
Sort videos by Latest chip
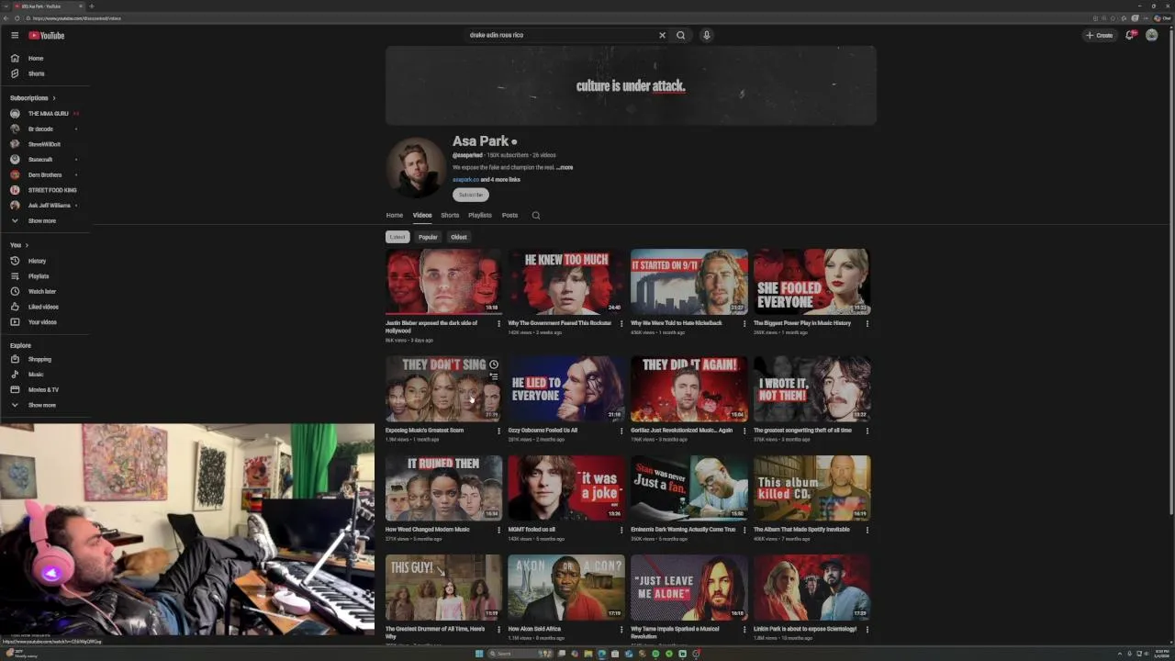click(397, 237)
